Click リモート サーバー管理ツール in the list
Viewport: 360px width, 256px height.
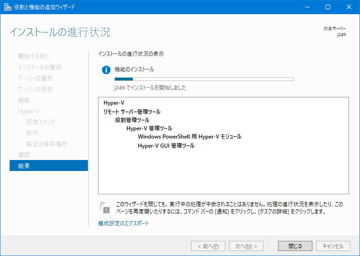point(132,112)
